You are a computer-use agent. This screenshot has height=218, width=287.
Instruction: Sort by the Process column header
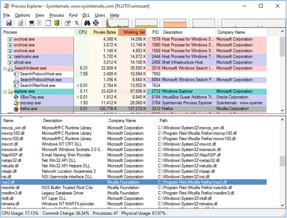(38, 32)
